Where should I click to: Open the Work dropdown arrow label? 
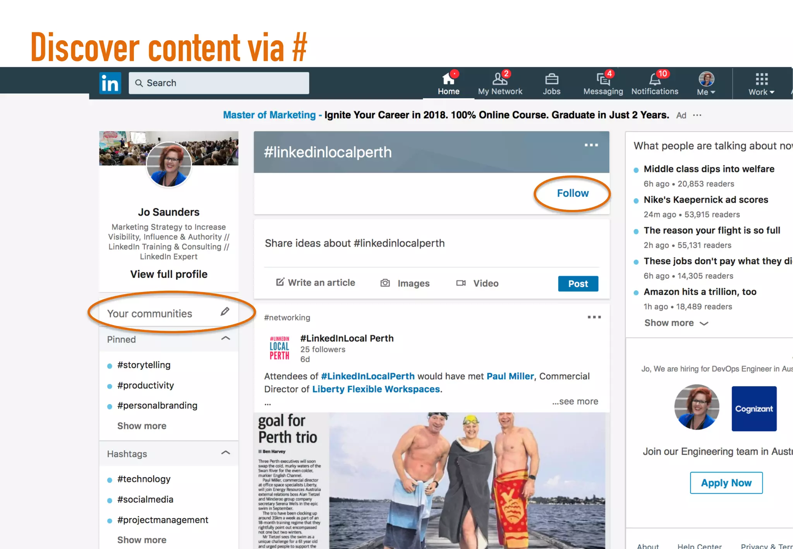point(761,92)
